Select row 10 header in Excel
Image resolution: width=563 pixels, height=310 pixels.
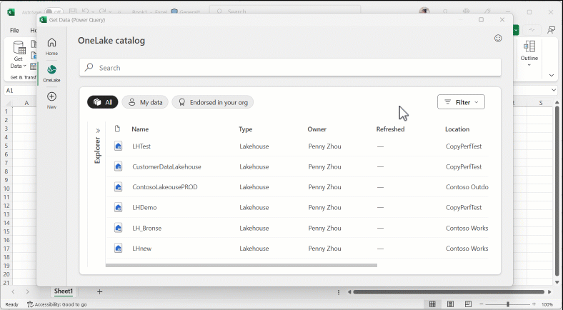point(6,189)
